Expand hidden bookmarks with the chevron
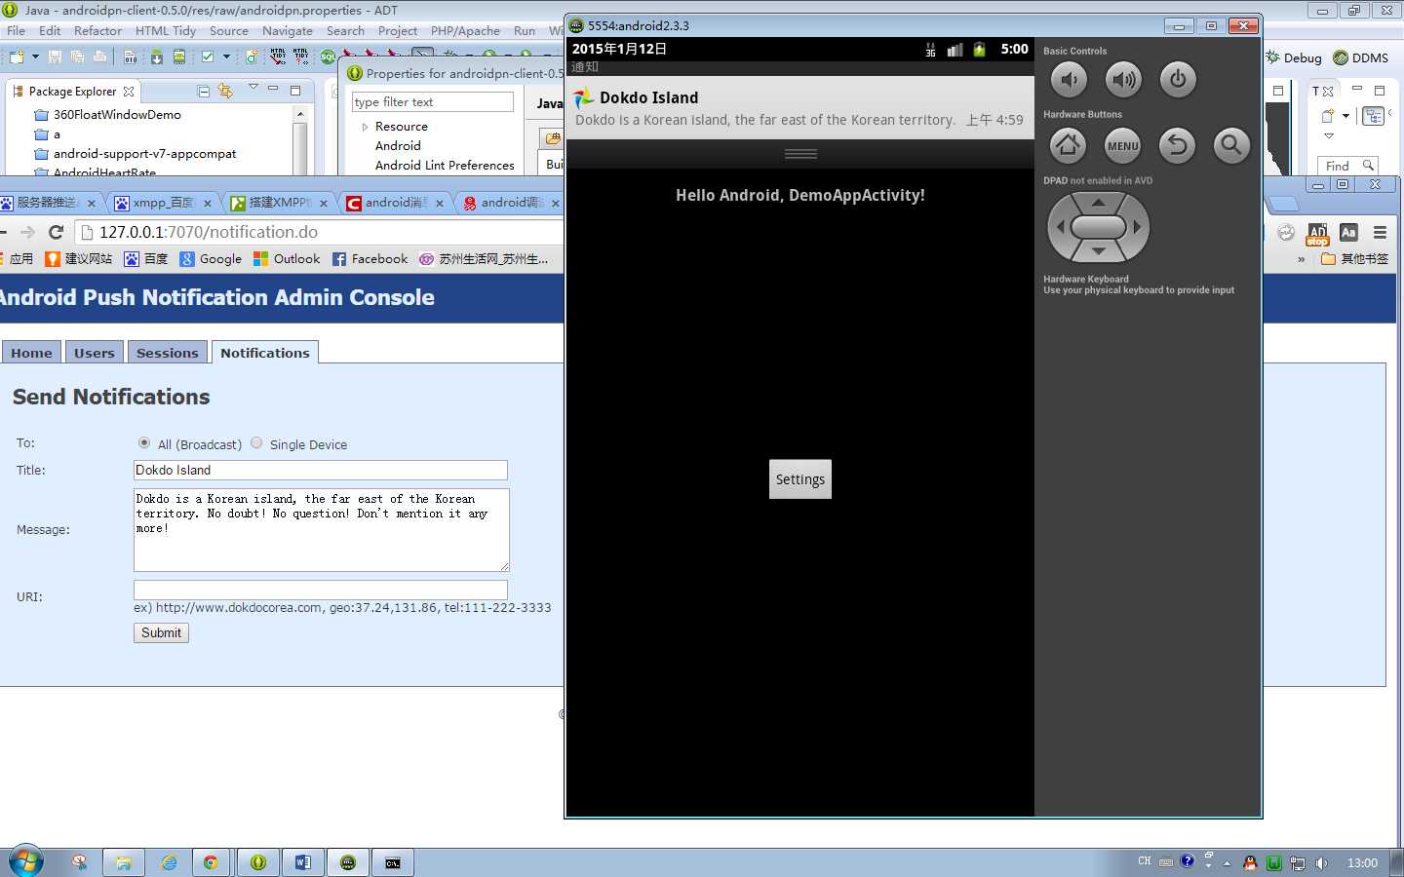Screen dimensions: 1404x877 coord(1301,259)
